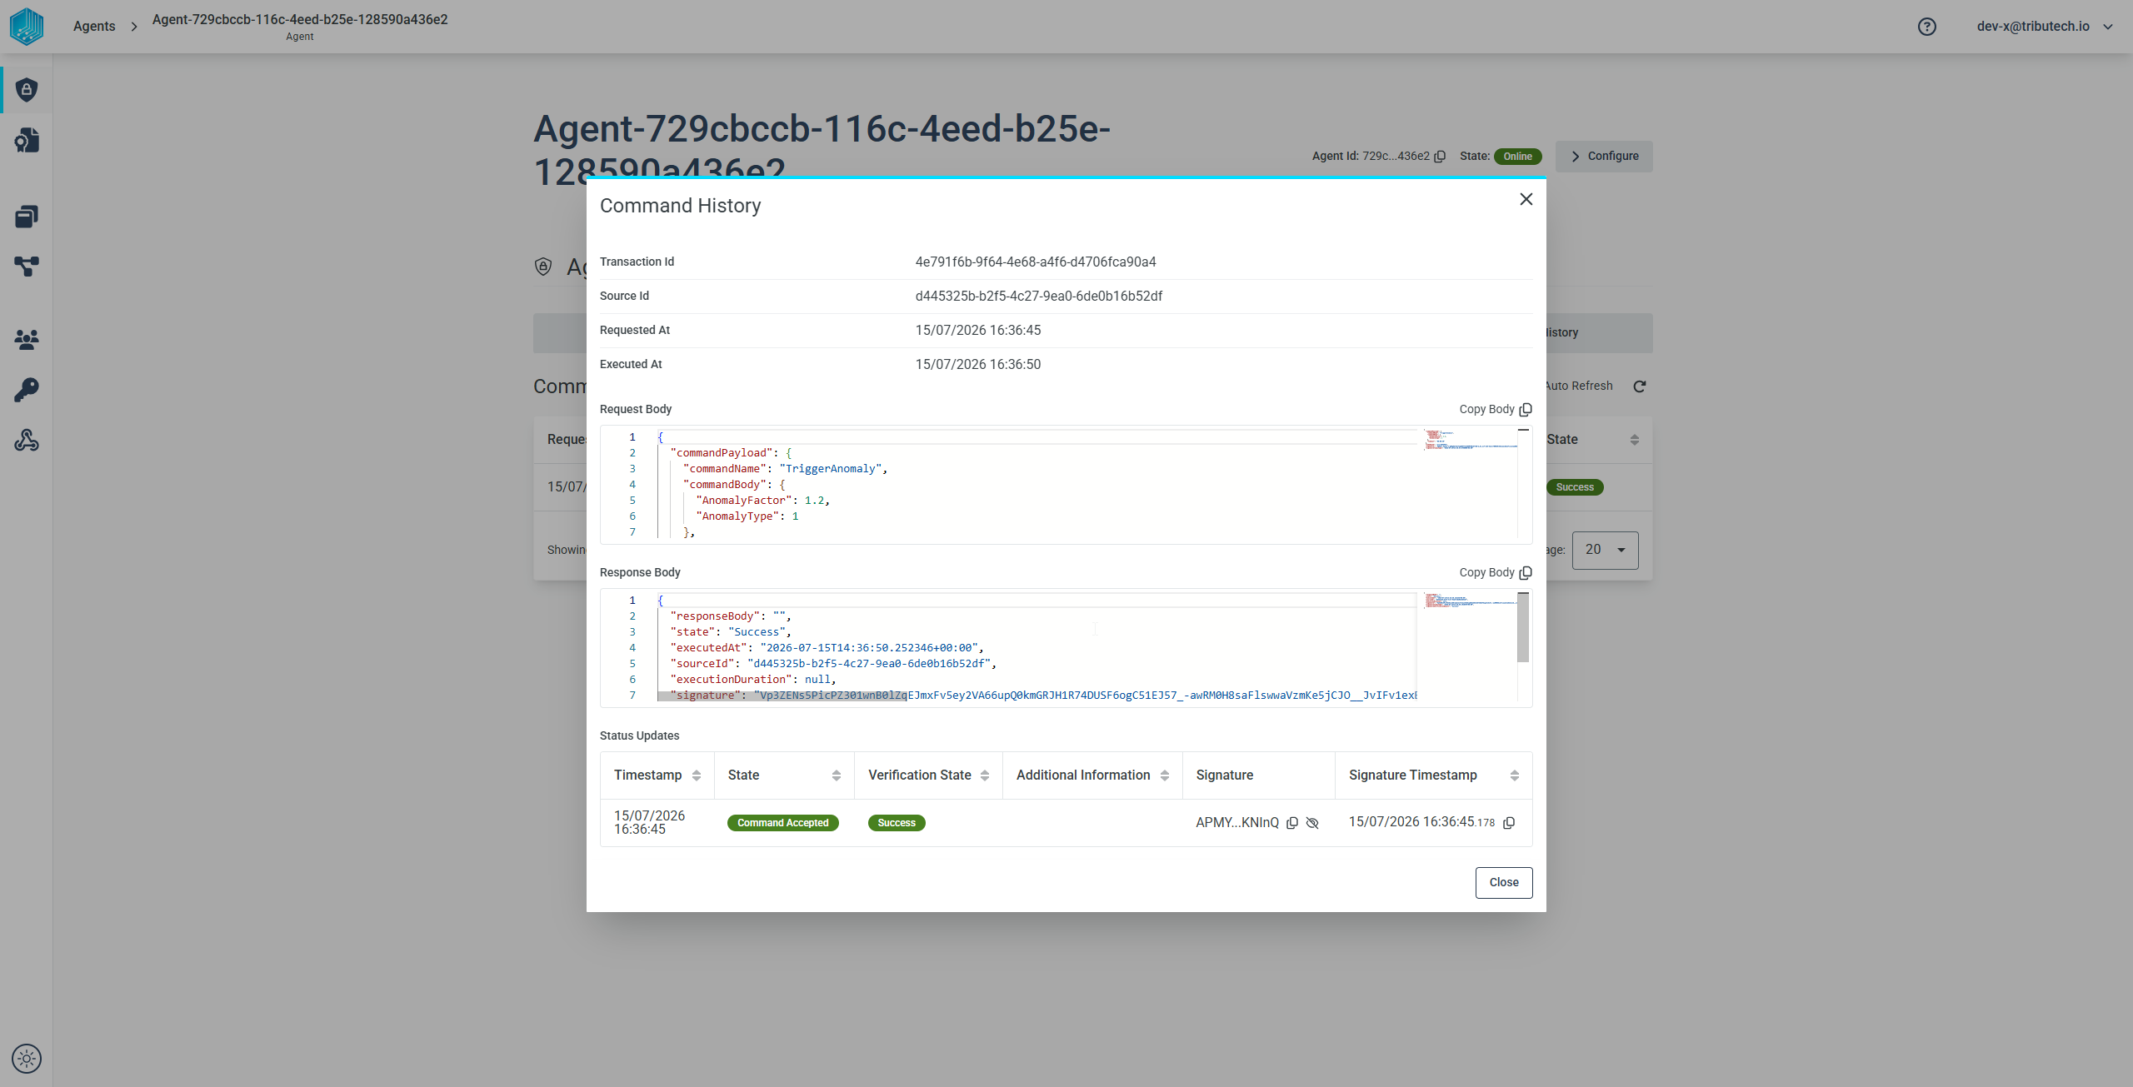Sort status updates by Timestamp

697,775
